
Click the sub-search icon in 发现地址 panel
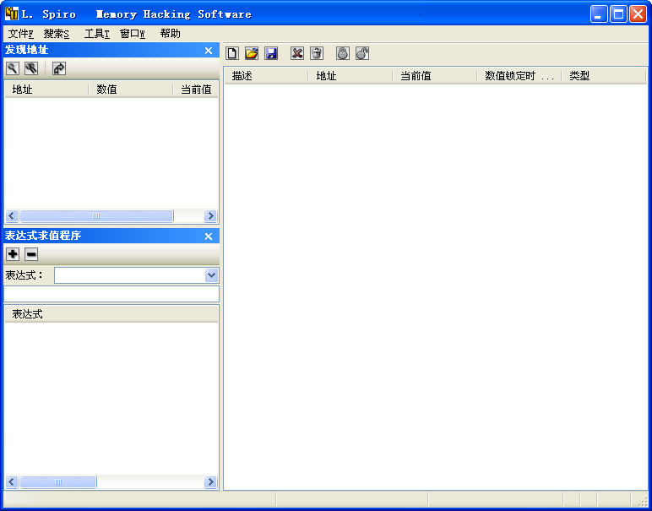(31, 68)
